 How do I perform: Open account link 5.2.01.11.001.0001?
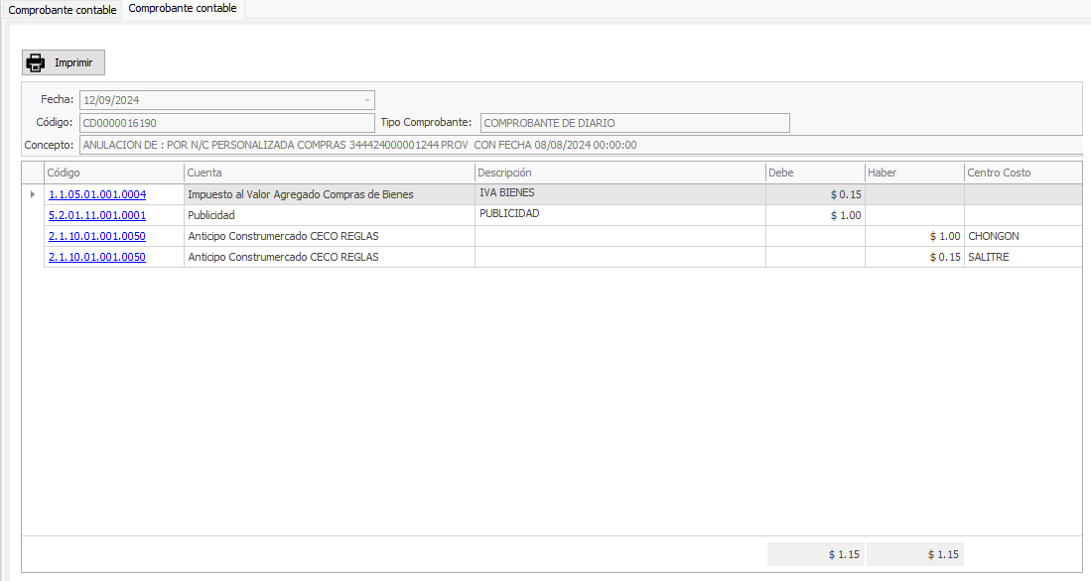click(97, 215)
